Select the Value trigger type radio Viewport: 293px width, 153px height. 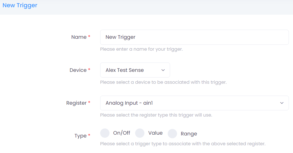pyautogui.click(x=140, y=133)
